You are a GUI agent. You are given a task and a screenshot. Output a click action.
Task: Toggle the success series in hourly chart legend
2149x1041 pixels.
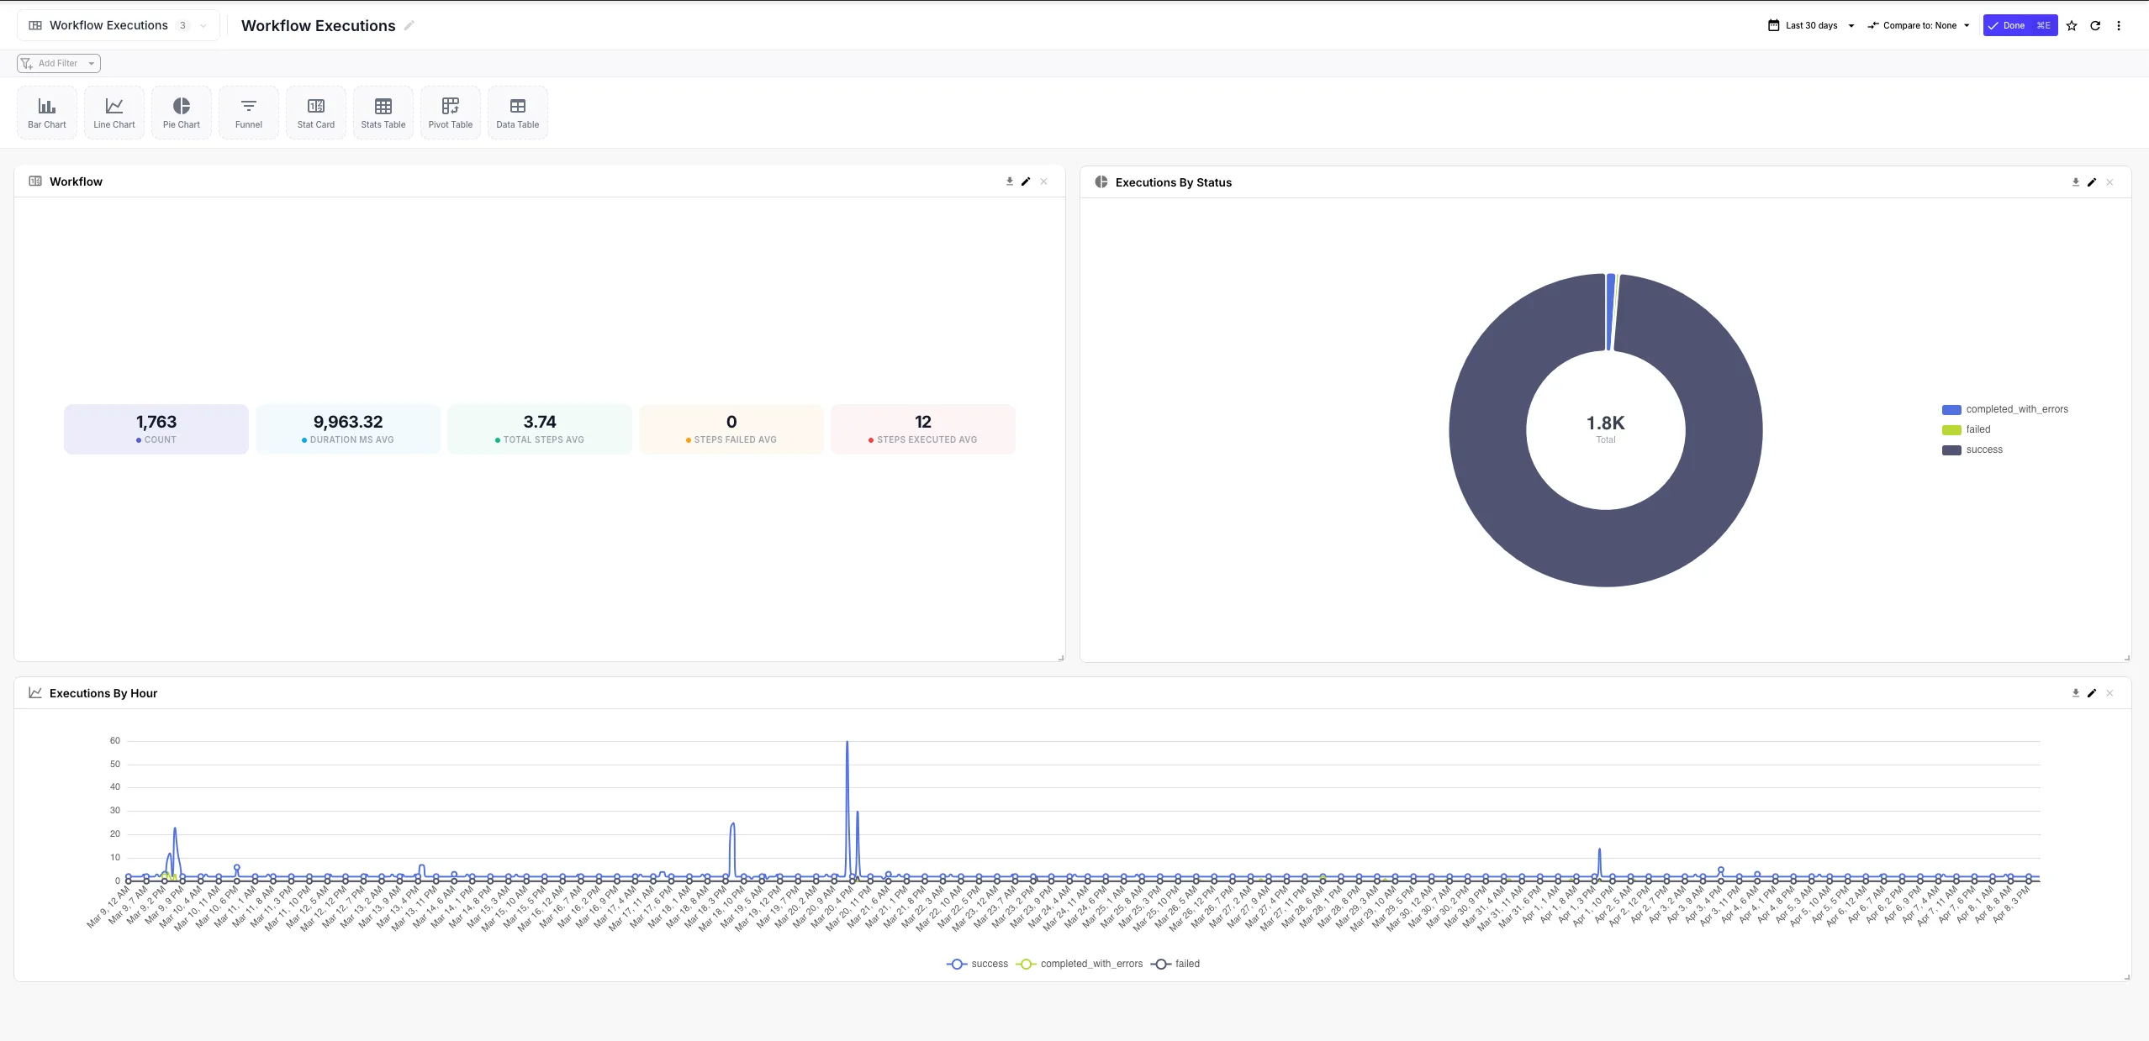tap(976, 964)
